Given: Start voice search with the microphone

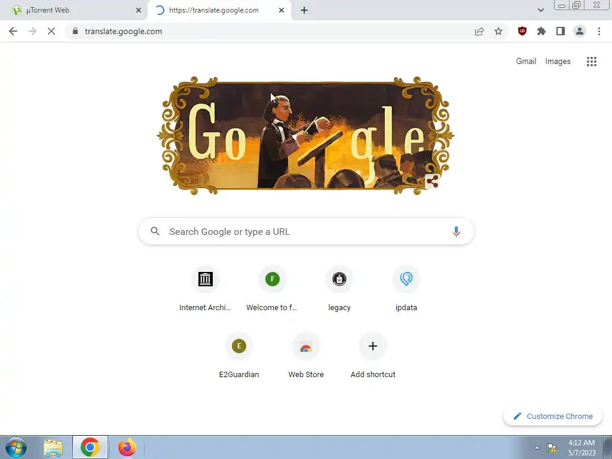Looking at the screenshot, I should click(456, 231).
